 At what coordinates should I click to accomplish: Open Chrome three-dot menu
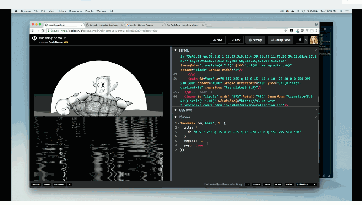pos(316,31)
